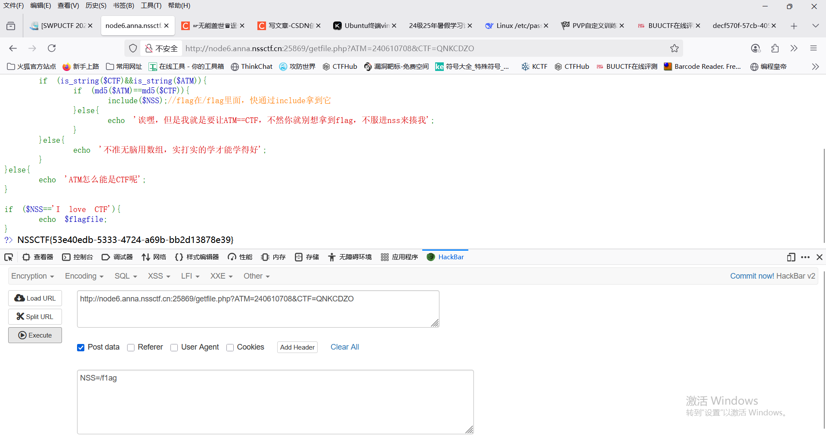The height and width of the screenshot is (436, 826).
Task: Open the 在线工具 bookmark
Action: pos(186,67)
